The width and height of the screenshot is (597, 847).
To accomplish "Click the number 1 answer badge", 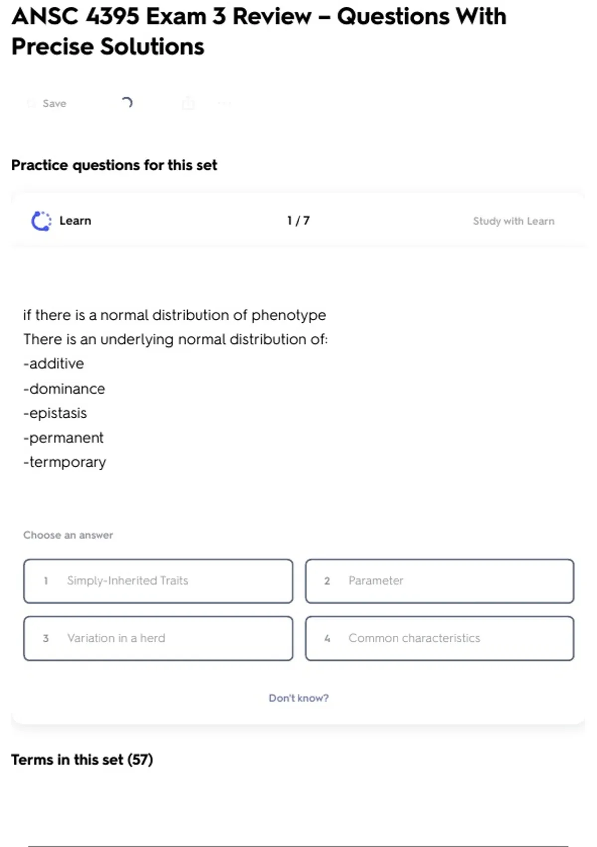I will pyautogui.click(x=46, y=581).
